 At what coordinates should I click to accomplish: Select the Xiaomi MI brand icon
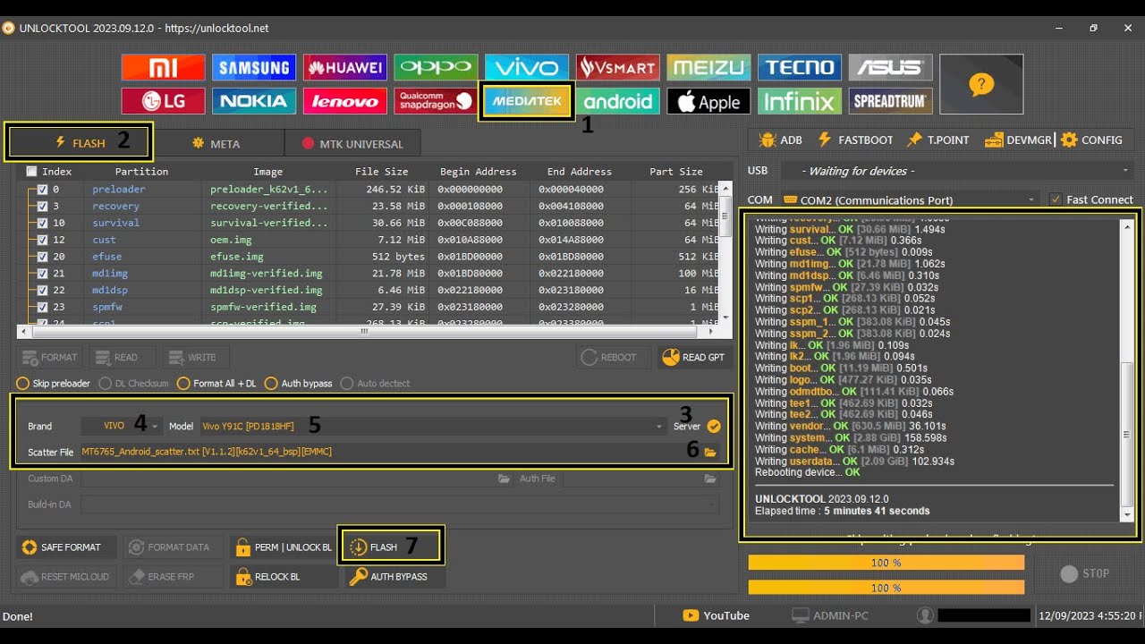163,67
